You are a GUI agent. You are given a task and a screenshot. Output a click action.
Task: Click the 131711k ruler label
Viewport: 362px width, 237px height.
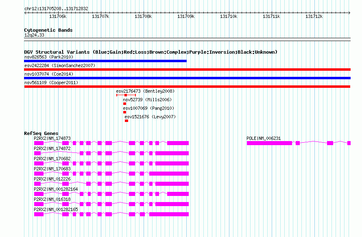pyautogui.click(x=271, y=16)
